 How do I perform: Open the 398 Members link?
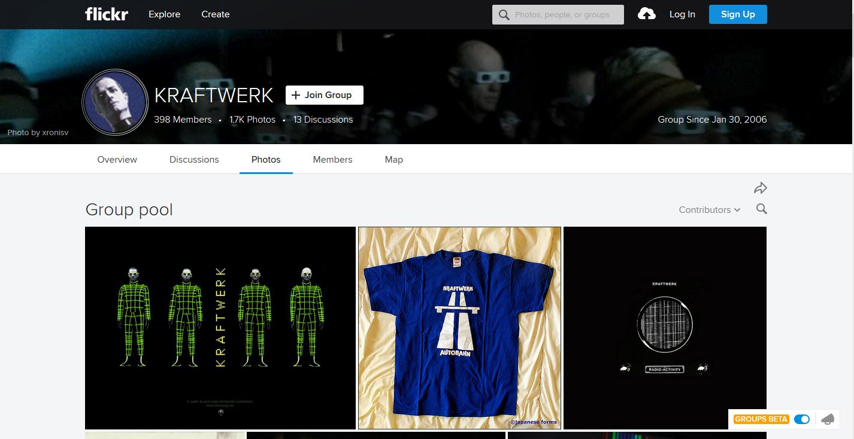(183, 120)
